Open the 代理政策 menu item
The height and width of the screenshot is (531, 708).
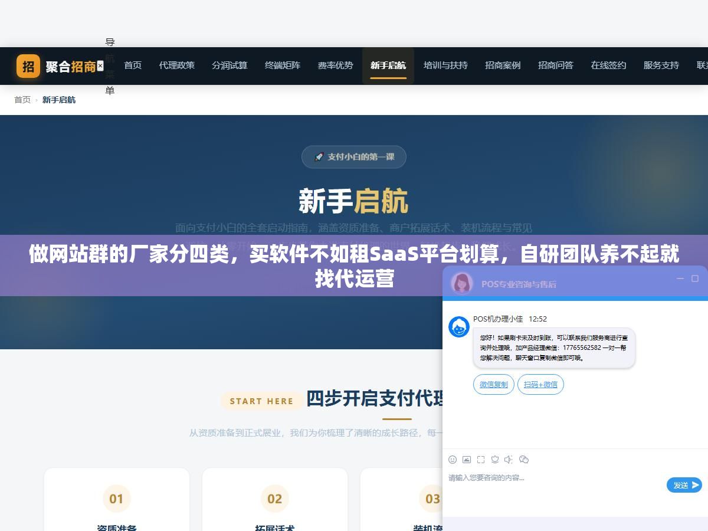177,65
